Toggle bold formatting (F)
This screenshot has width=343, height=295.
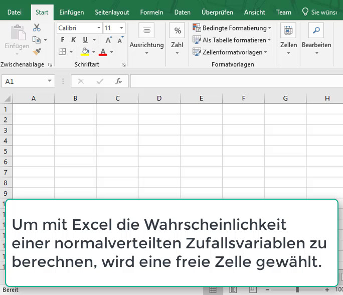tap(63, 40)
